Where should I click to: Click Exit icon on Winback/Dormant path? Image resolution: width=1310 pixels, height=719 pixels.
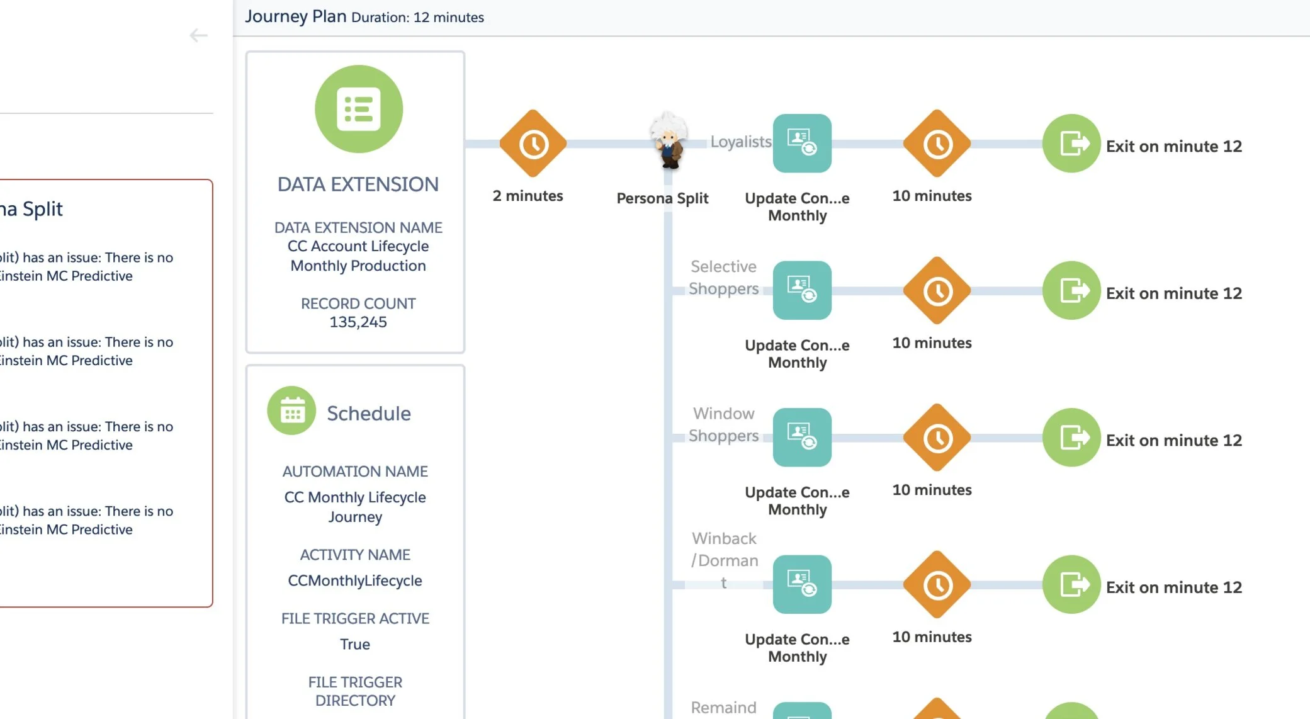pyautogui.click(x=1071, y=584)
